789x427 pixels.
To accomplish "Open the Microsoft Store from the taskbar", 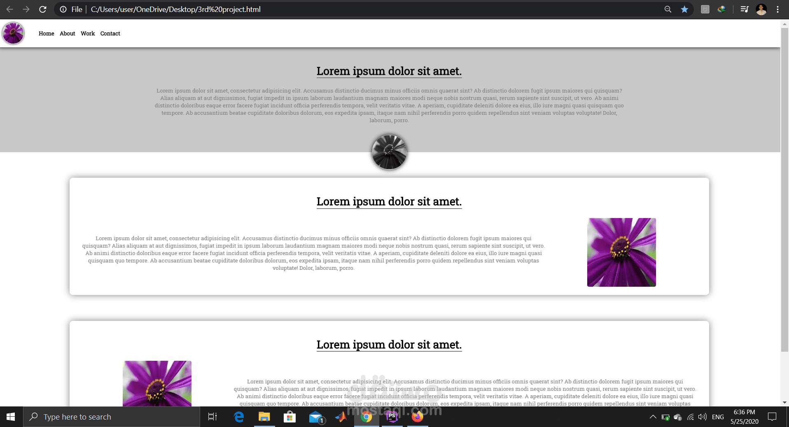I will point(290,417).
